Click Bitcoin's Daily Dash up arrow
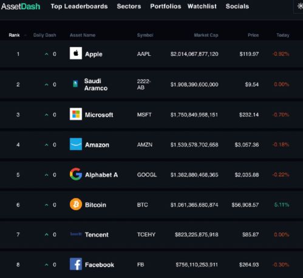The width and height of the screenshot is (303, 278). 46,205
